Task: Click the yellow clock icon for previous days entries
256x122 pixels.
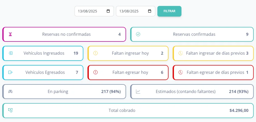Action: [x=181, y=53]
